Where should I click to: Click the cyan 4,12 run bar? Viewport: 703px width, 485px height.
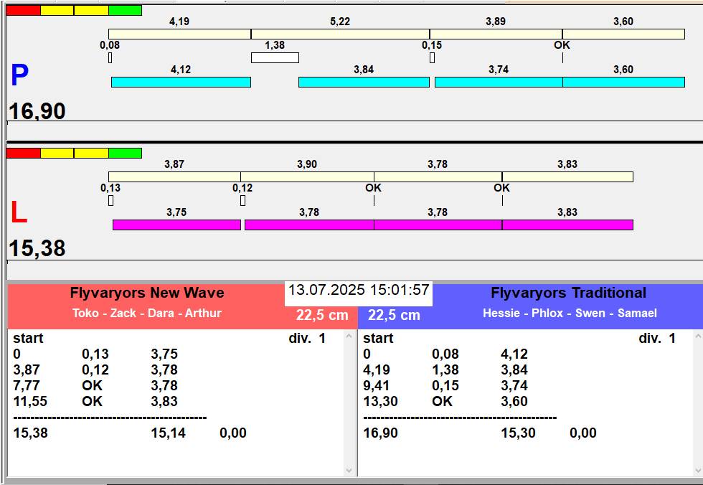click(x=181, y=83)
